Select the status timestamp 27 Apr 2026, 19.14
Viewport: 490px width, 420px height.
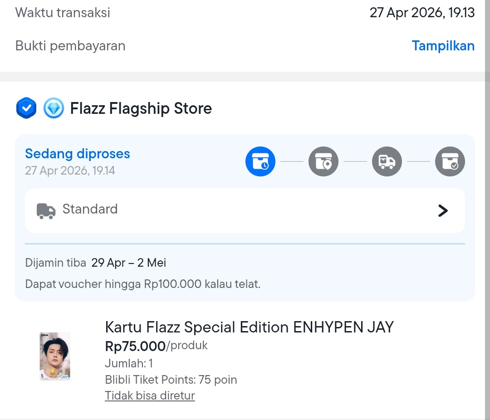[70, 171]
